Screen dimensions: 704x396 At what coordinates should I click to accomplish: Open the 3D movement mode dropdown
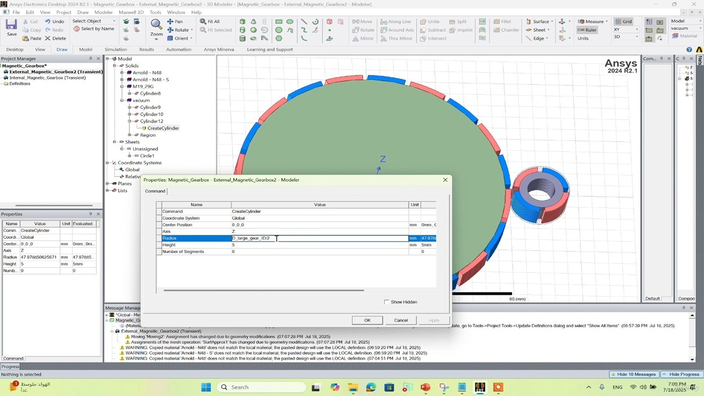[626, 37]
